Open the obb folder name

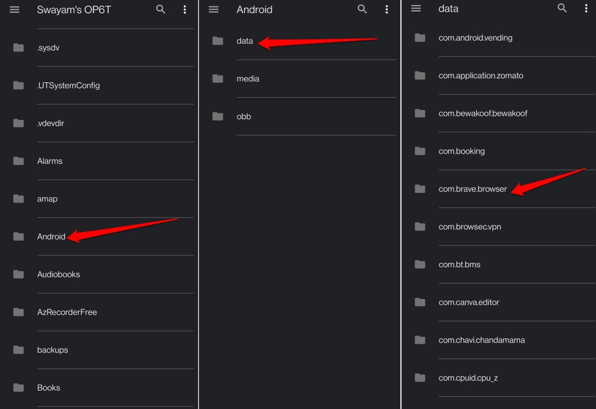244,116
